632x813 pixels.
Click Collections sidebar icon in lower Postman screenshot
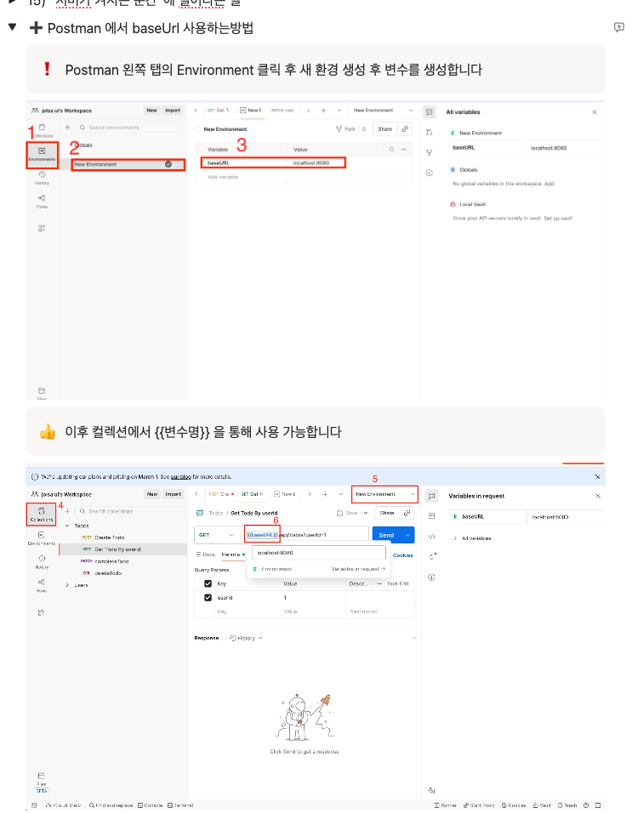42,515
